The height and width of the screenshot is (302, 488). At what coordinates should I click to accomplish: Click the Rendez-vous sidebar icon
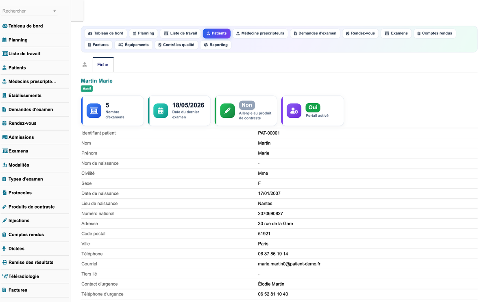[4, 123]
